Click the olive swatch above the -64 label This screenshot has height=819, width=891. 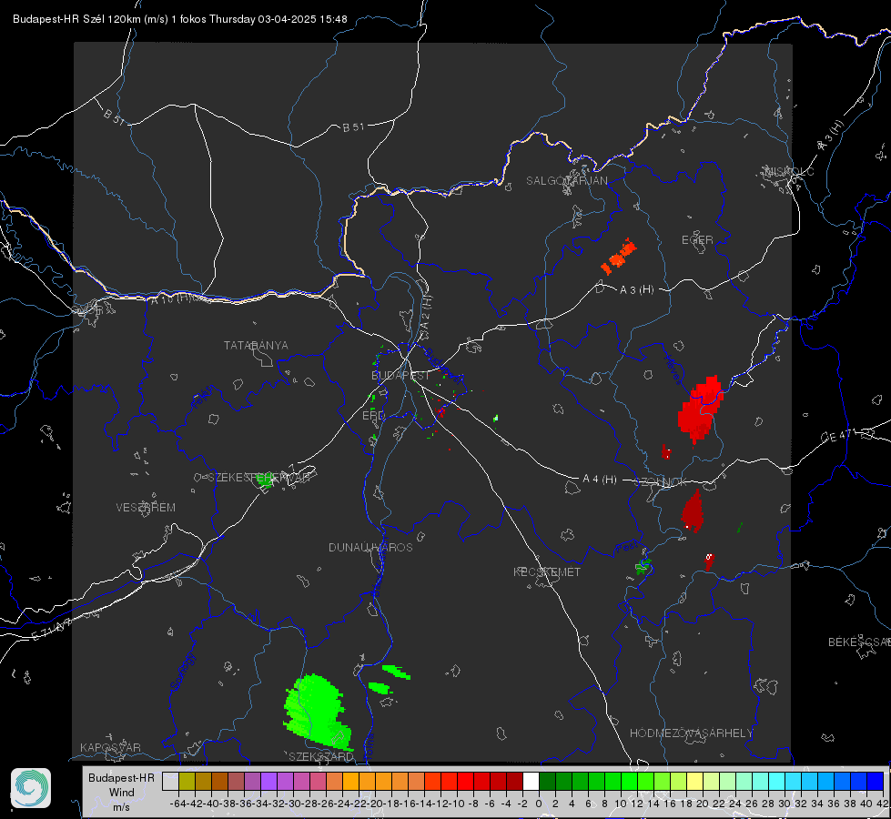(187, 781)
